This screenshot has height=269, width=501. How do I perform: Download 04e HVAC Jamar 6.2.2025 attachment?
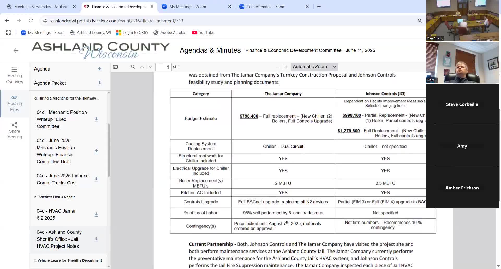(x=96, y=214)
